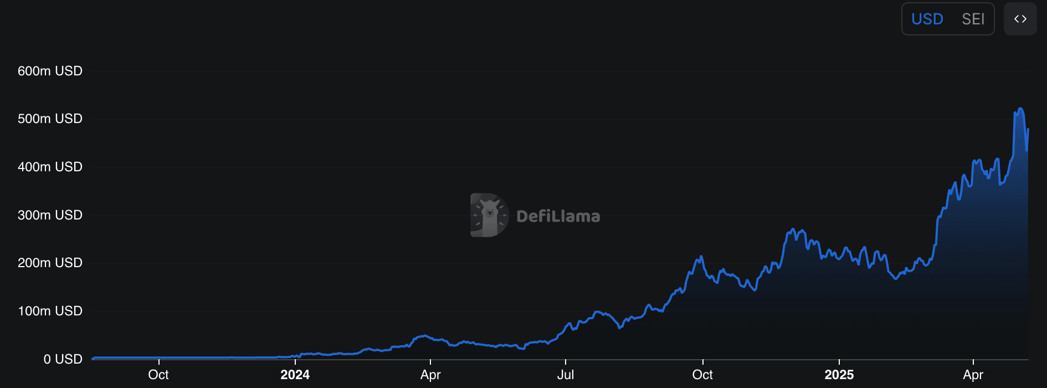The width and height of the screenshot is (1047, 388).
Task: Click the Oct label before 2025
Action: coord(702,375)
